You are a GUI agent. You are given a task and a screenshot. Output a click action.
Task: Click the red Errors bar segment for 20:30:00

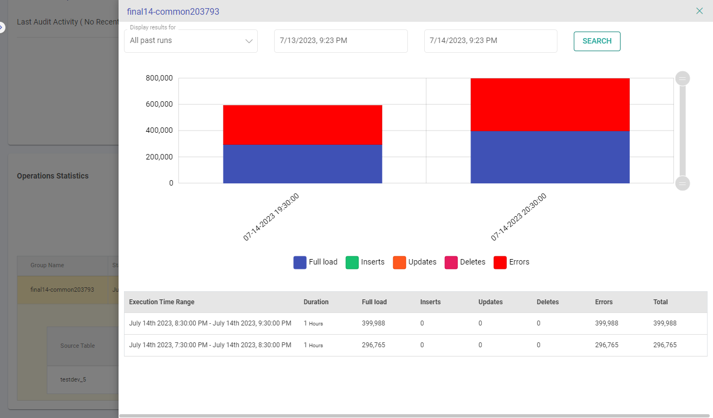click(x=550, y=104)
